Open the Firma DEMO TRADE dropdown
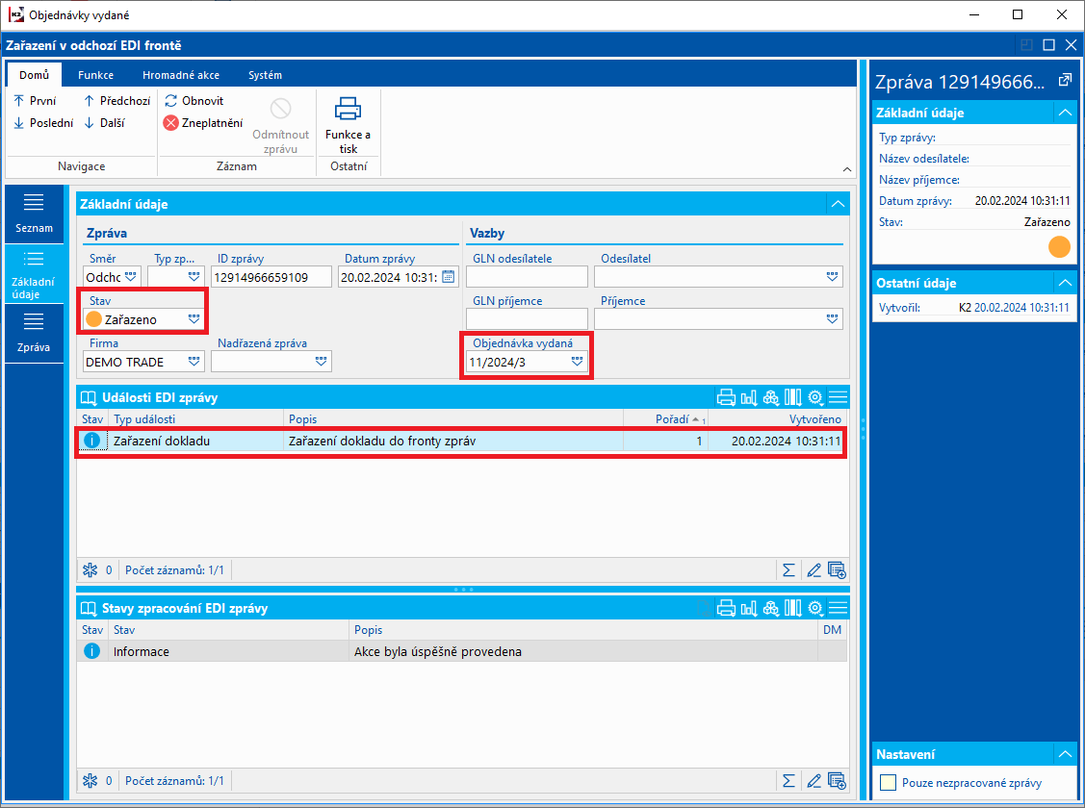 pyautogui.click(x=194, y=362)
